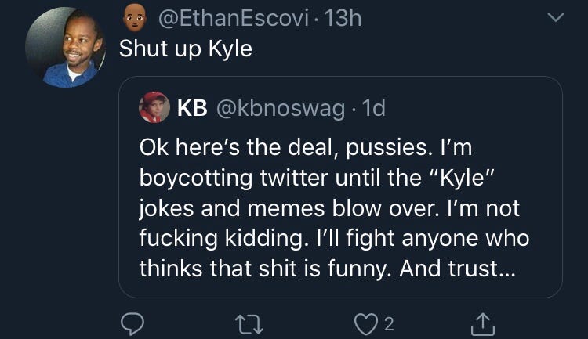Open the KB display name link
Viewport: 588px width, 339px height.
[x=191, y=109]
